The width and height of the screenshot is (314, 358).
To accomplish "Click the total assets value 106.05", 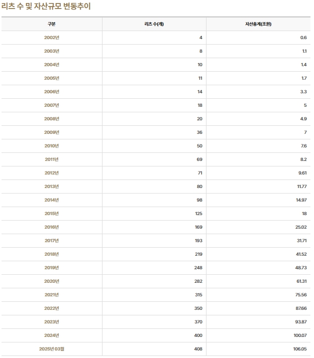I will [x=300, y=349].
